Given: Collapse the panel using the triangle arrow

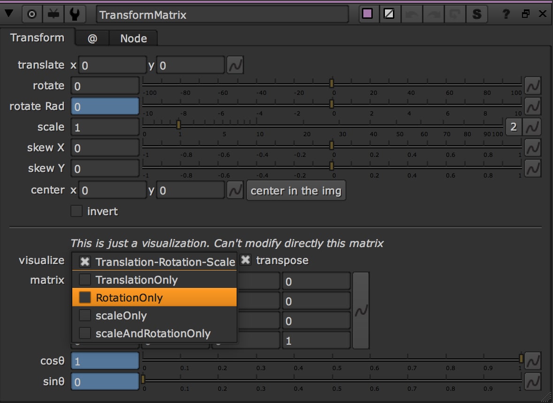Looking at the screenshot, I should point(9,14).
